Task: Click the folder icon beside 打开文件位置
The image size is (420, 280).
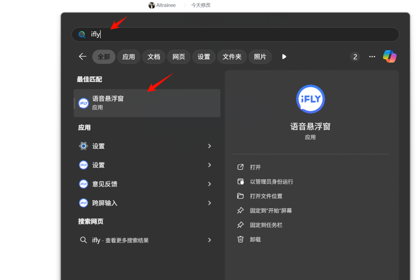Action: (x=241, y=196)
